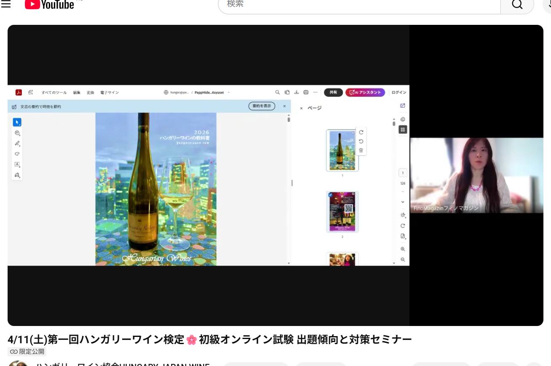The width and height of the screenshot is (551, 366).
Task: Click the Acrobat print icon
Action: coord(306,92)
